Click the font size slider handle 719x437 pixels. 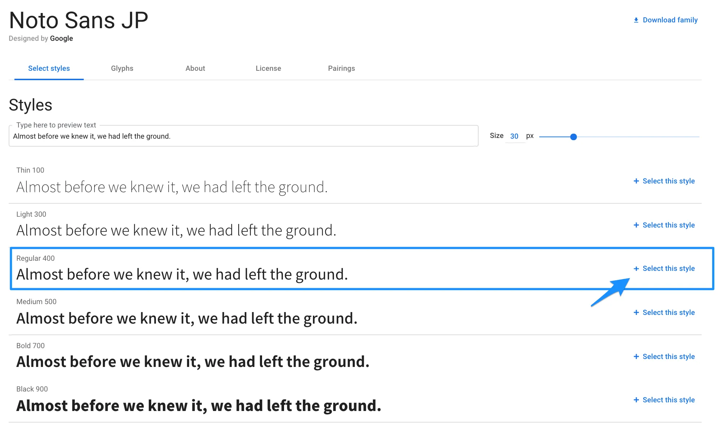point(573,137)
